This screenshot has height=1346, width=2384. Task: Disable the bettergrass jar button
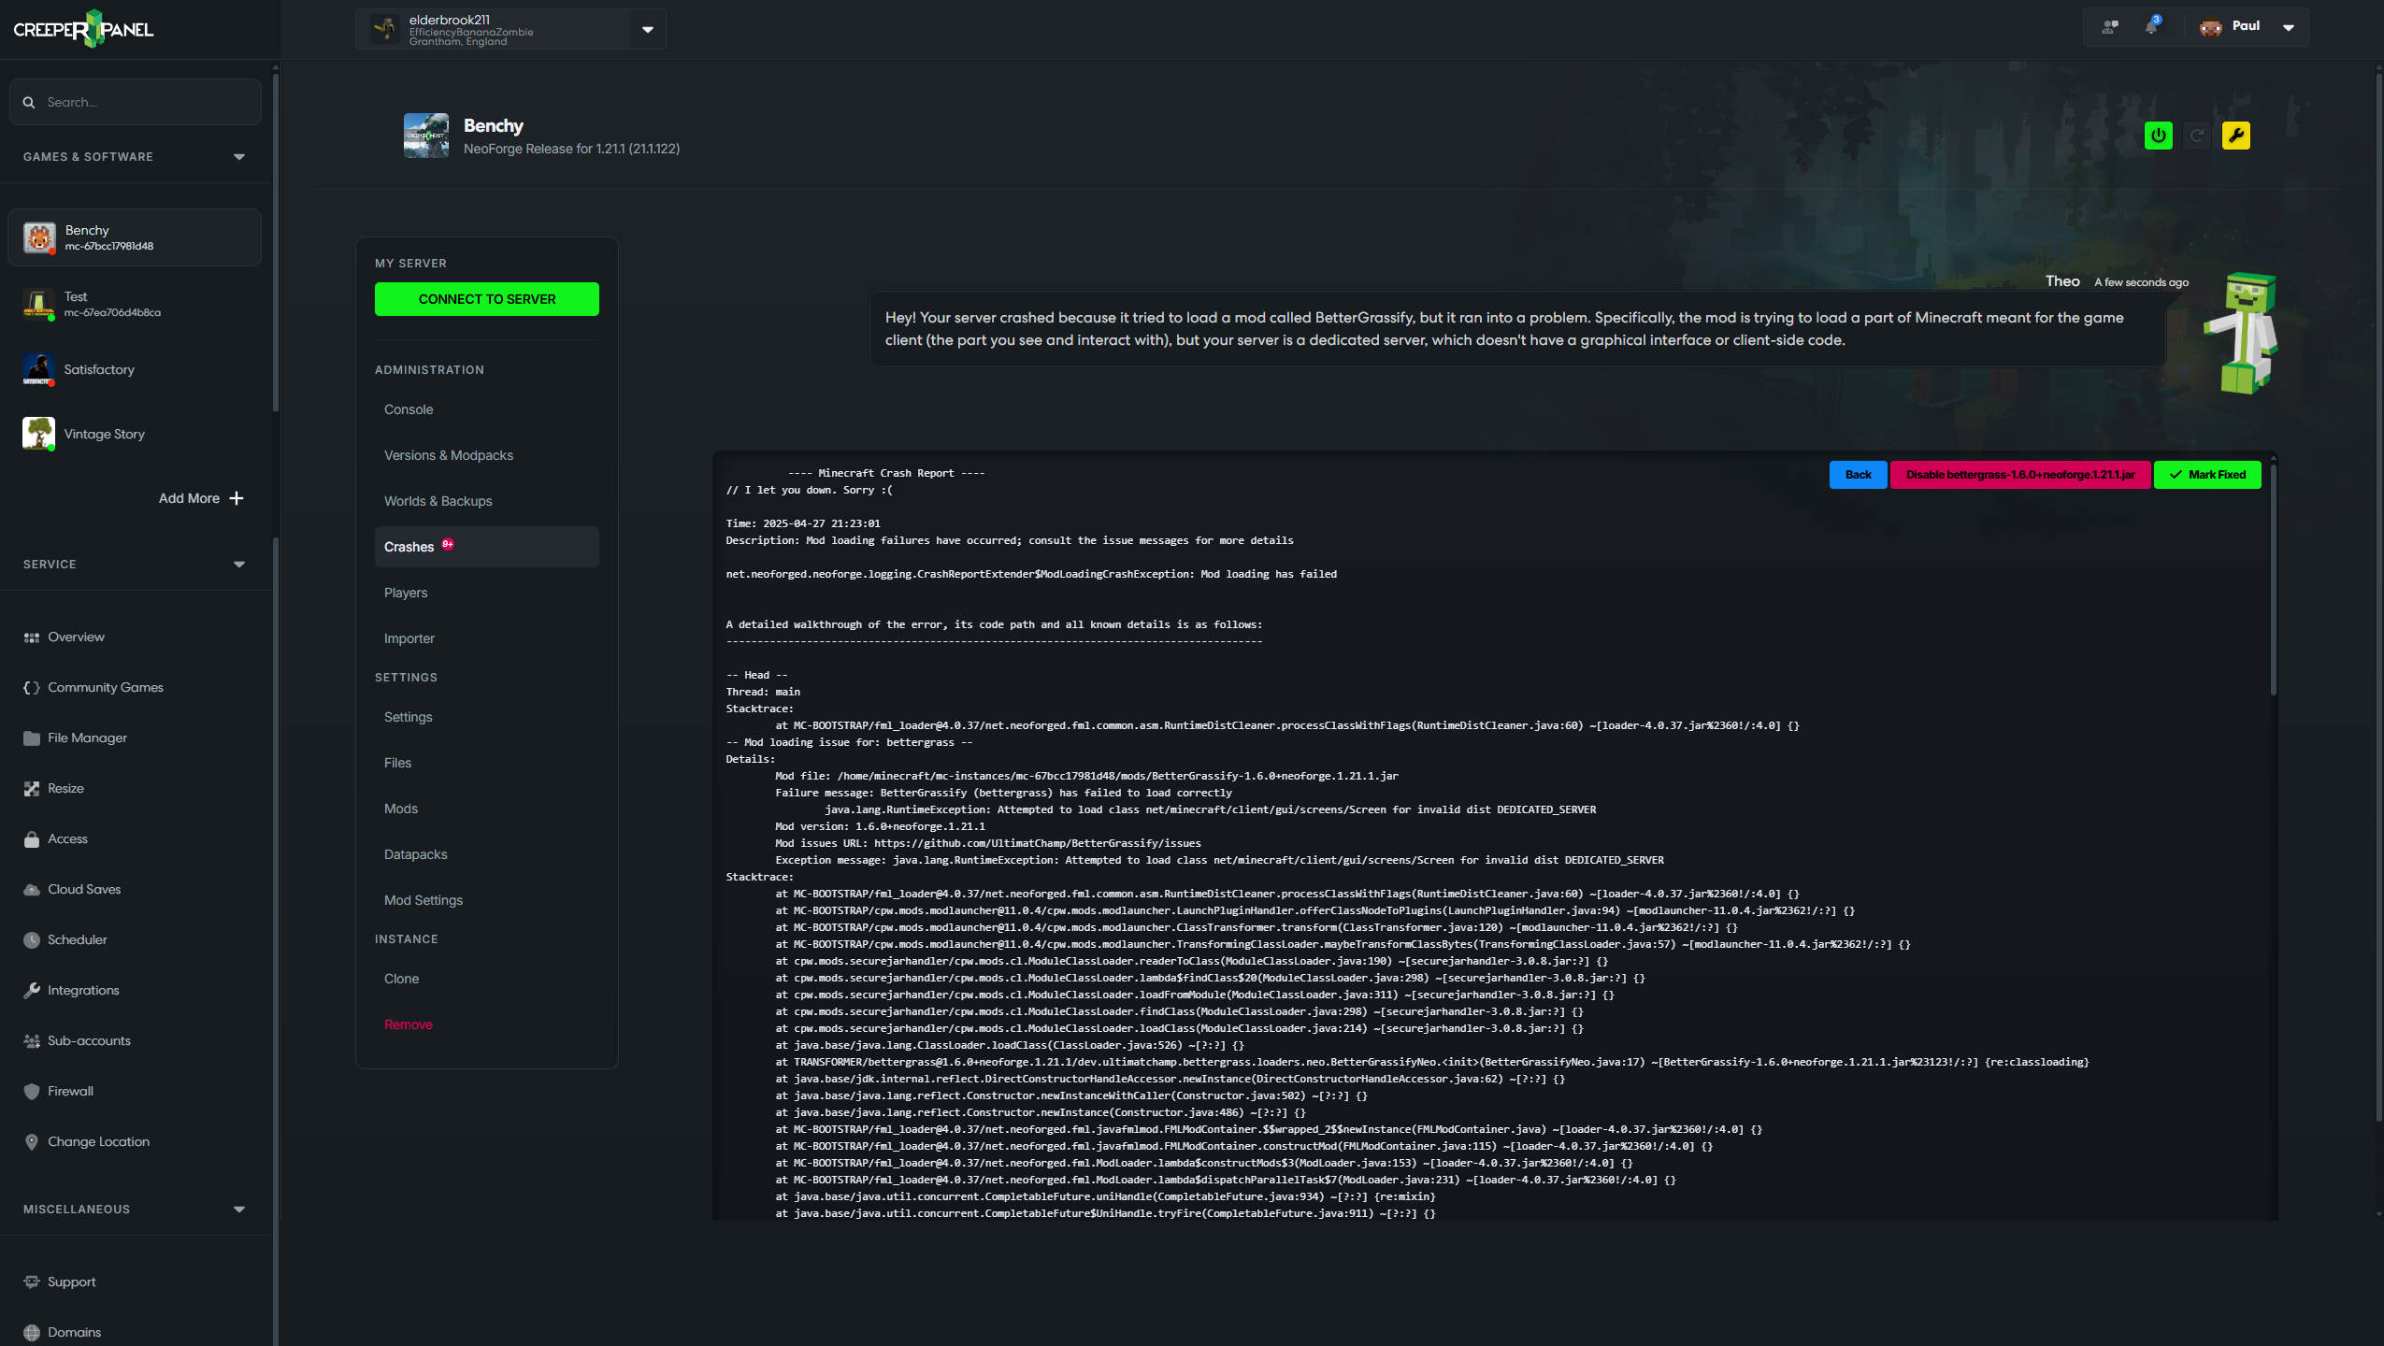(x=2019, y=475)
